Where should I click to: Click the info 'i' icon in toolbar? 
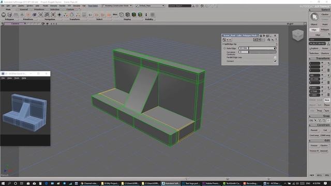pyautogui.click(x=146, y=14)
